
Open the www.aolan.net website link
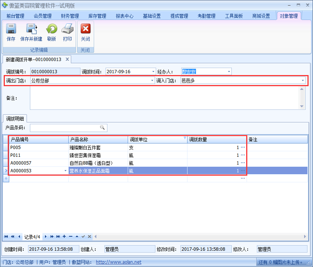[118, 262]
